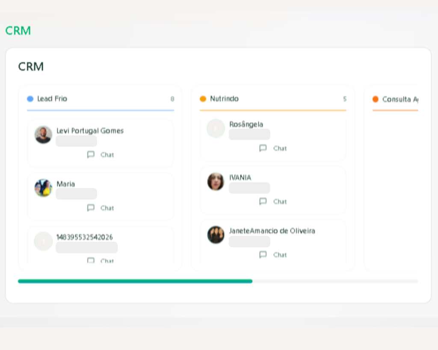Click chat icon on Maria's card
This screenshot has height=350, width=438.
(x=91, y=208)
